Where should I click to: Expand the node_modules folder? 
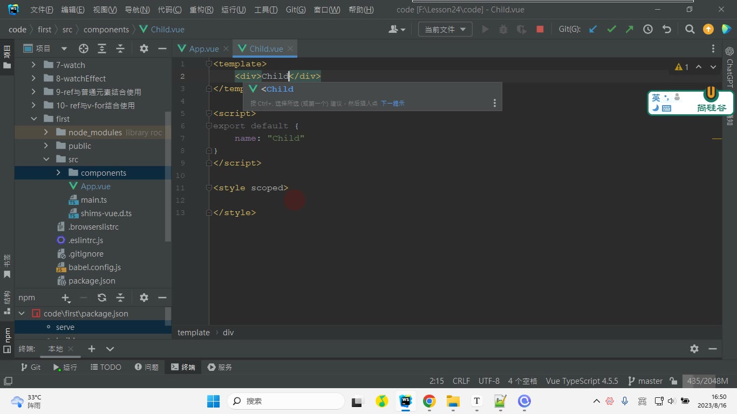(46, 132)
